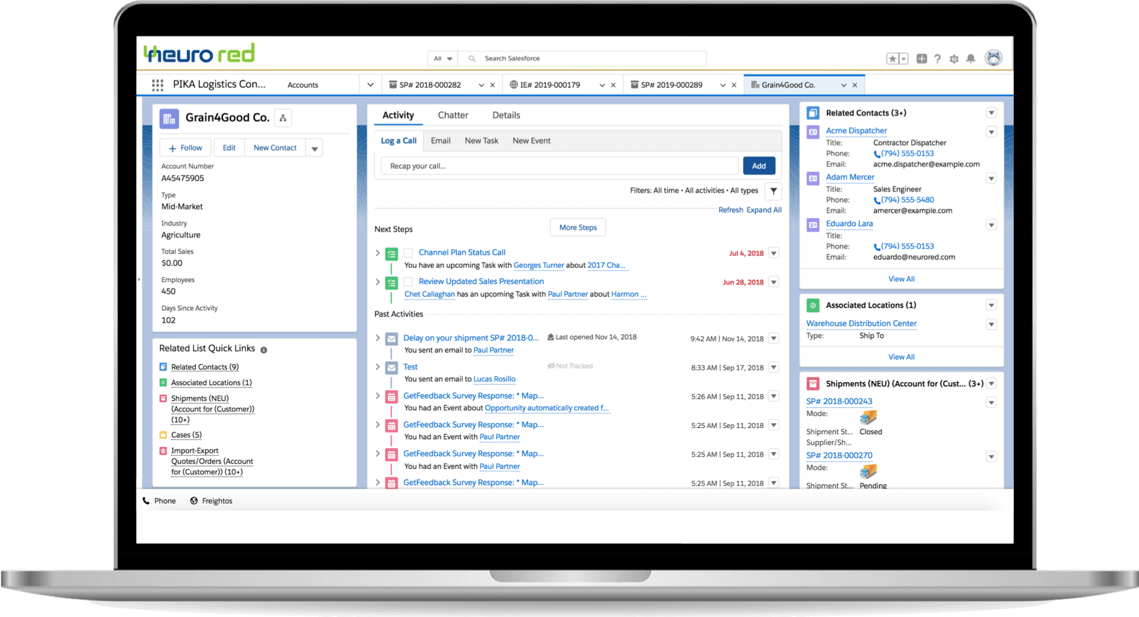This screenshot has height=617, width=1139.
Task: Click the Add button to log the call
Action: [x=759, y=166]
